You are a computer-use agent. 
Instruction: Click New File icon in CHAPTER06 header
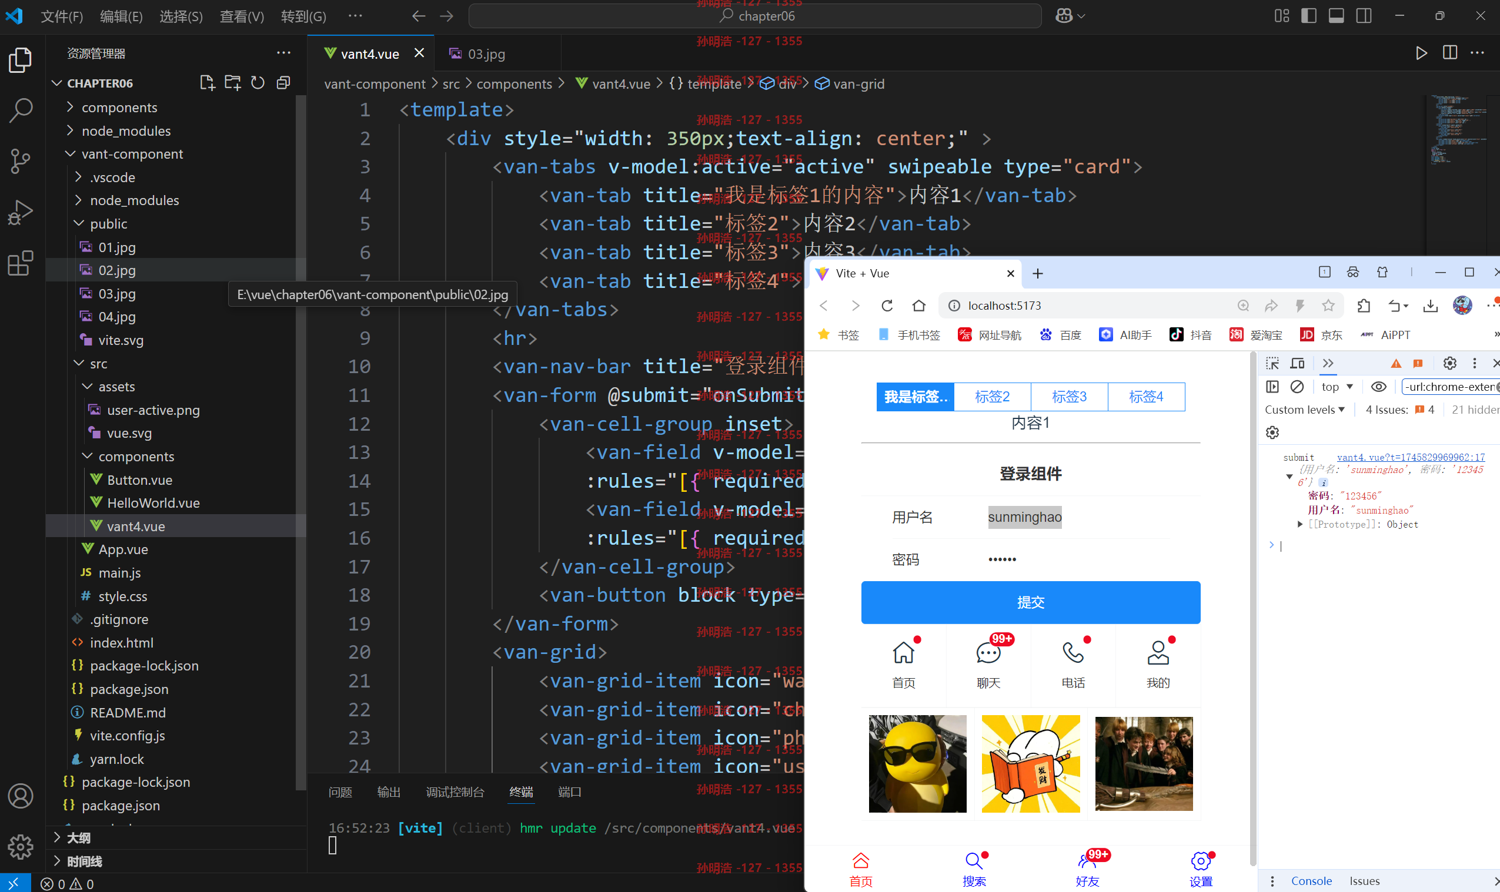[207, 83]
